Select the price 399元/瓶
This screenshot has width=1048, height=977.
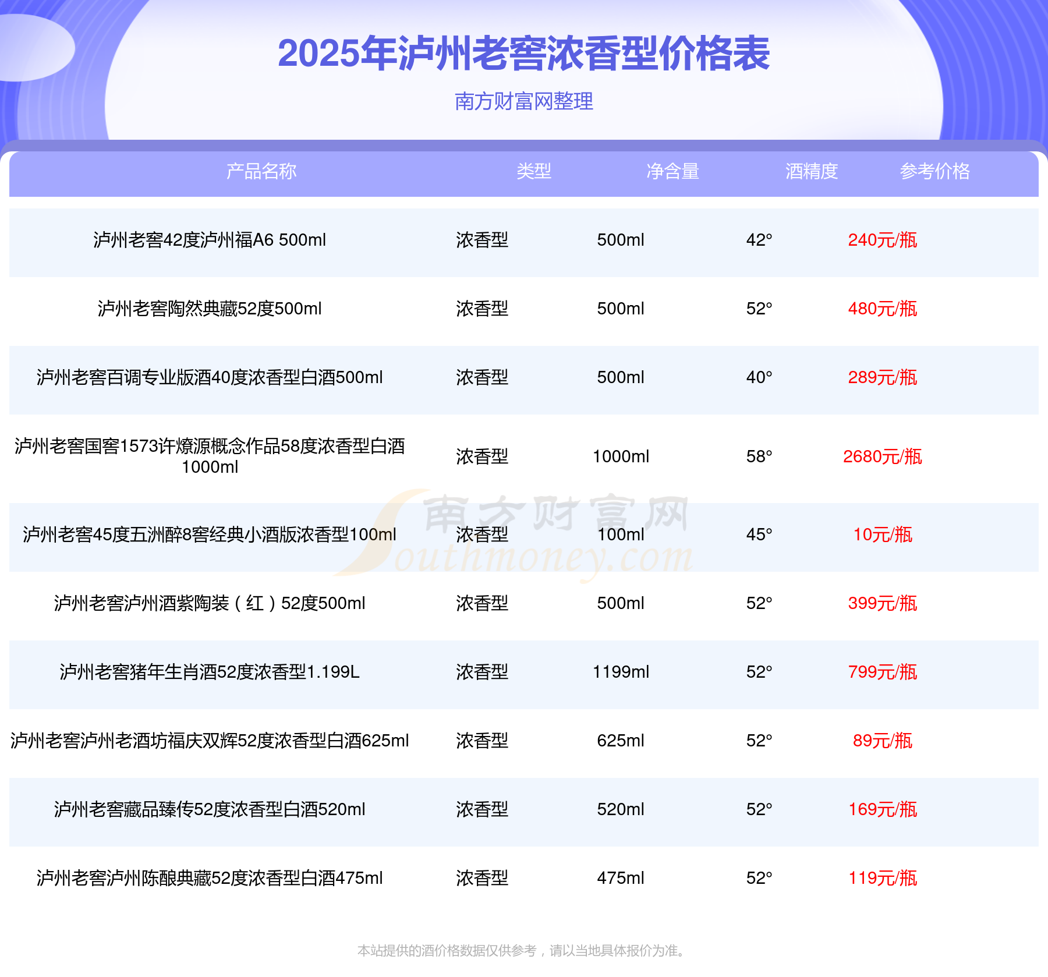click(883, 603)
